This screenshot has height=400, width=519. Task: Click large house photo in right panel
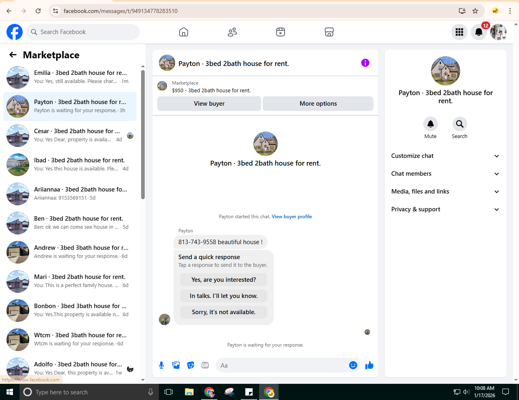[x=446, y=71]
